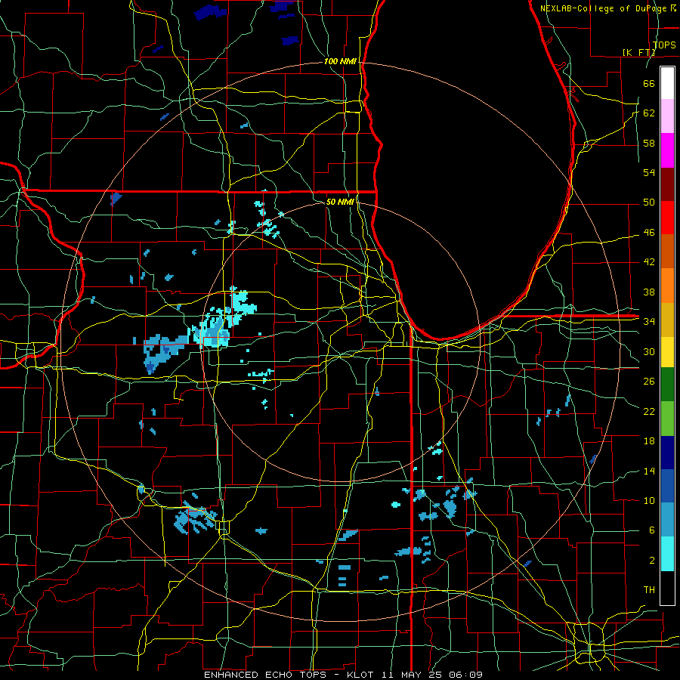
Task: Select the legend value "42"
Action: [x=649, y=261]
